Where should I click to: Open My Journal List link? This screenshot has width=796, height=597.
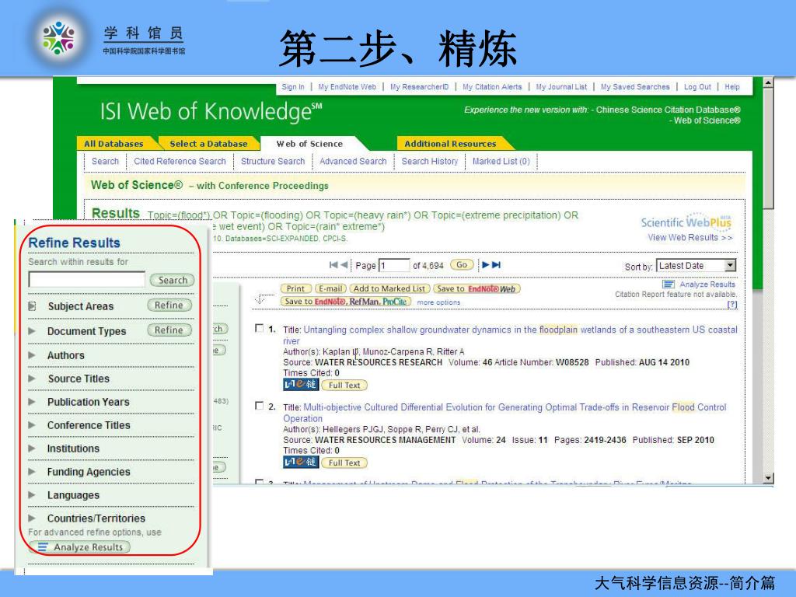[x=561, y=87]
